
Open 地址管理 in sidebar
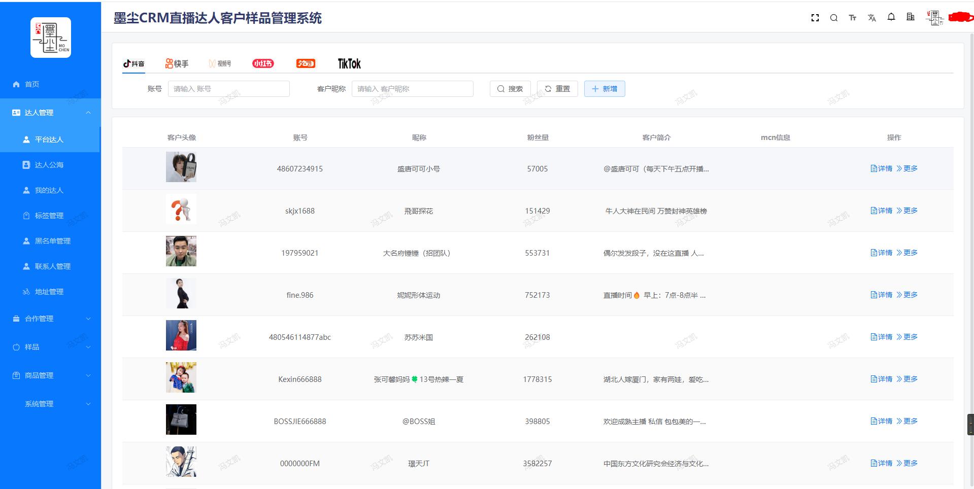point(50,292)
